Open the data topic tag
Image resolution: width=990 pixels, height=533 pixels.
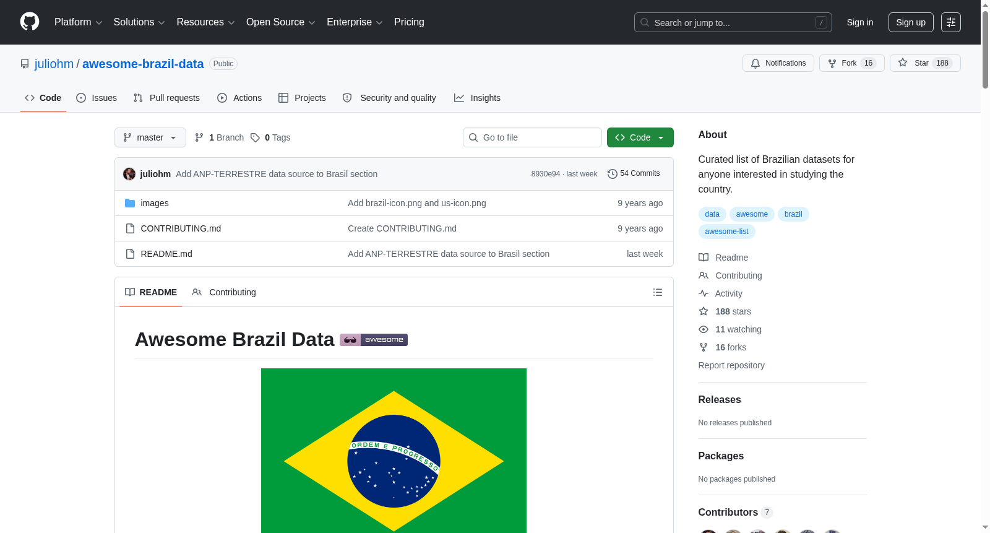pos(712,214)
